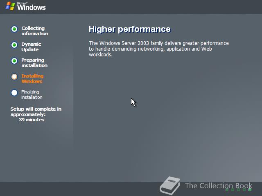Click the Collecting information step indicator

click(x=14, y=29)
